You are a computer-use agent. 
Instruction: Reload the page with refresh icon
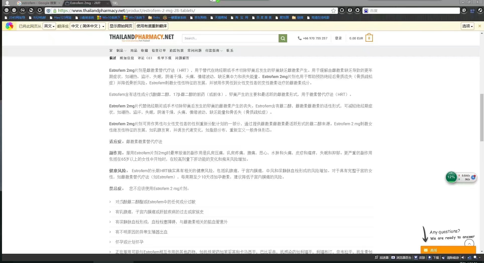click(x=23, y=10)
